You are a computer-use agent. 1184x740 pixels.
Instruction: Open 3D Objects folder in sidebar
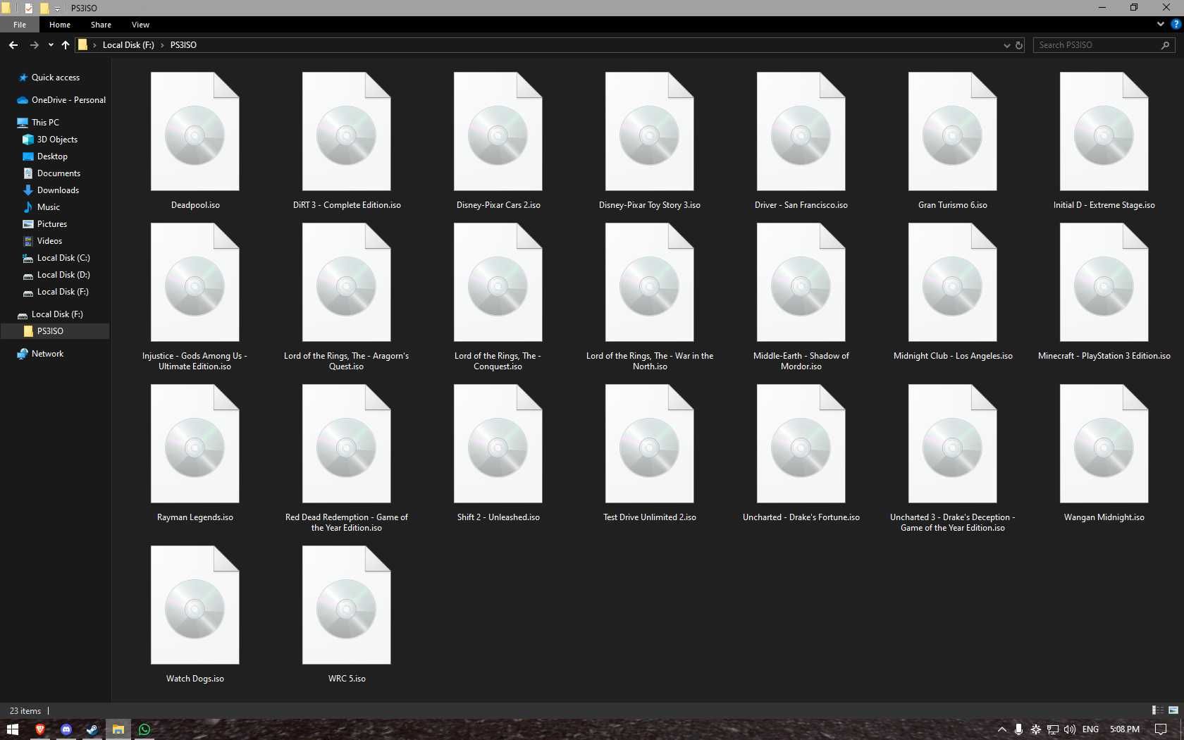coord(57,140)
